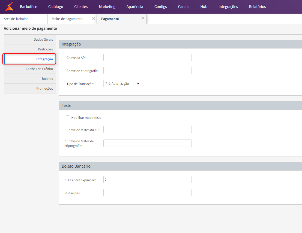Focus the Chave da API field
Image resolution: width=302 pixels, height=233 pixels.
click(148, 57)
